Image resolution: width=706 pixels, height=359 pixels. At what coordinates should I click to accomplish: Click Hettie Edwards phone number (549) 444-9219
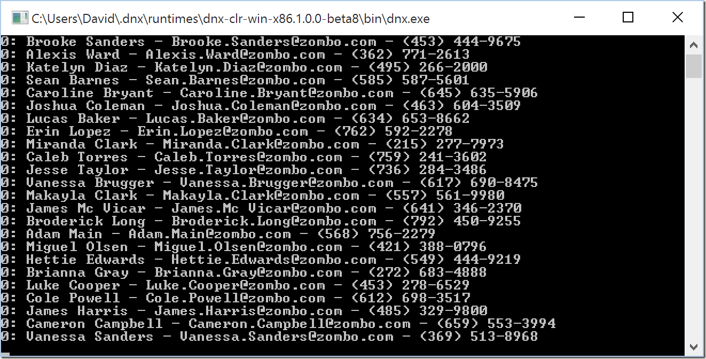pyautogui.click(x=461, y=260)
